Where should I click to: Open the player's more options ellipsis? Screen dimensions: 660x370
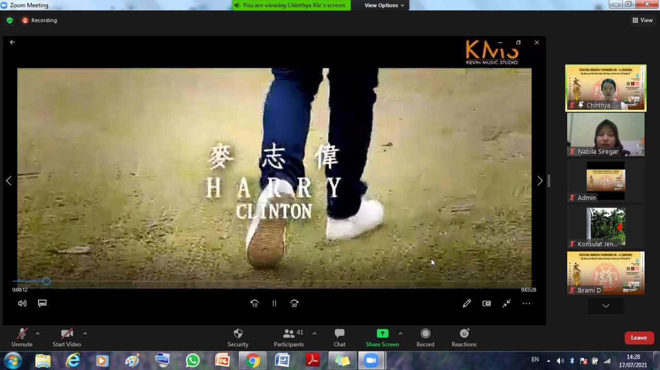coord(526,304)
